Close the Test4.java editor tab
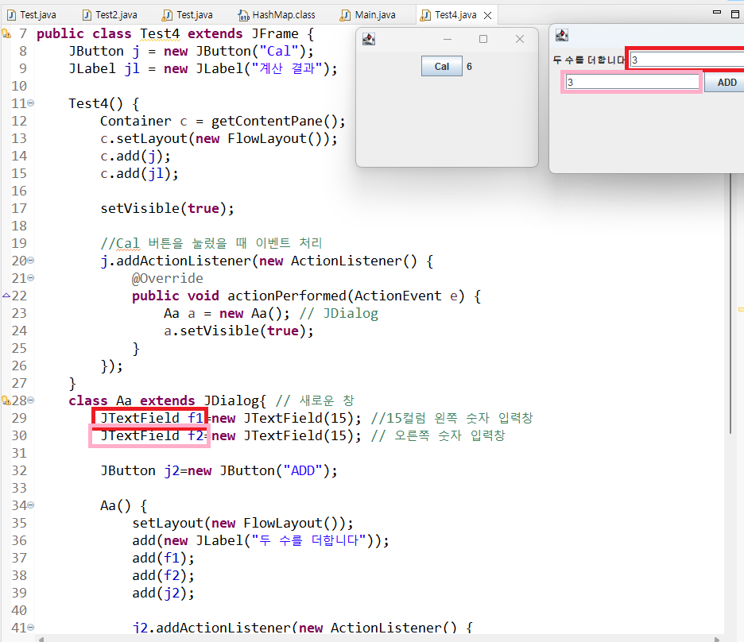 click(487, 16)
